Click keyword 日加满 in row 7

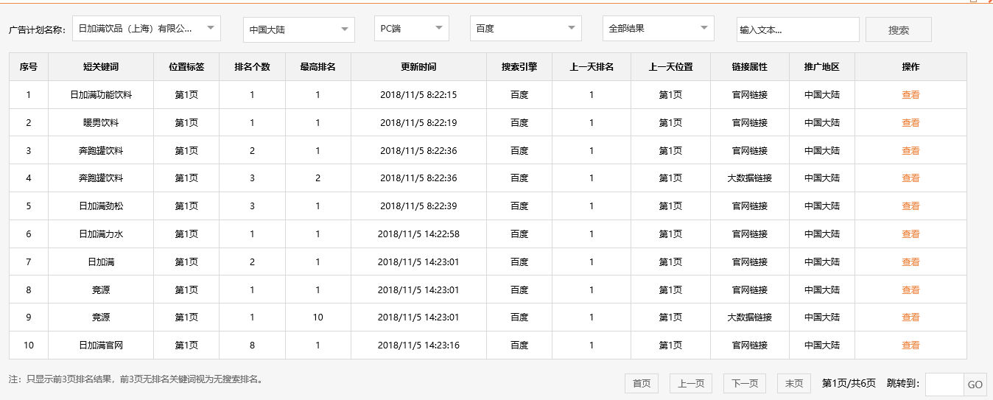pyautogui.click(x=101, y=262)
